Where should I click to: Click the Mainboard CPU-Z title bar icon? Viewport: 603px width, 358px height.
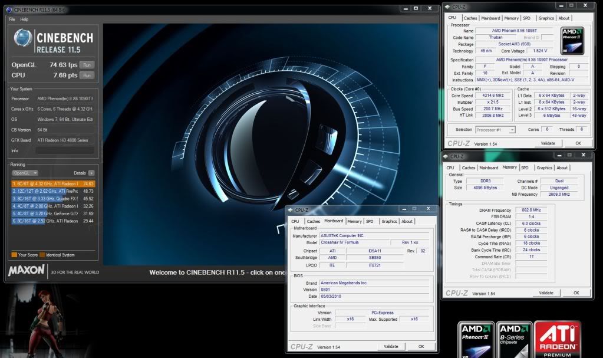click(291, 210)
